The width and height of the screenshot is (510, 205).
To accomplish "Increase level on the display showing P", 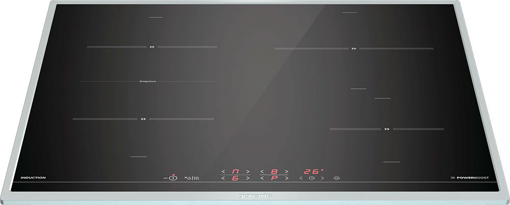I will coord(286,178).
